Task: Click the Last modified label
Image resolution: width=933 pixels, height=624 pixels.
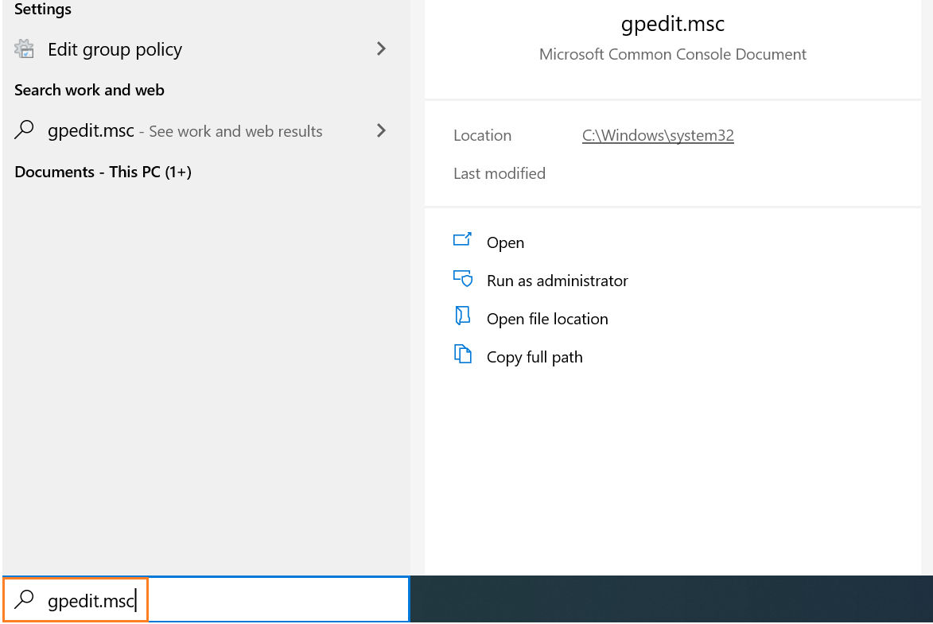Action: 500,174
